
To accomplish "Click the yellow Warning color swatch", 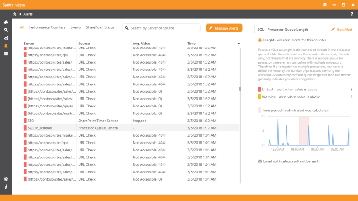I will click(259, 97).
